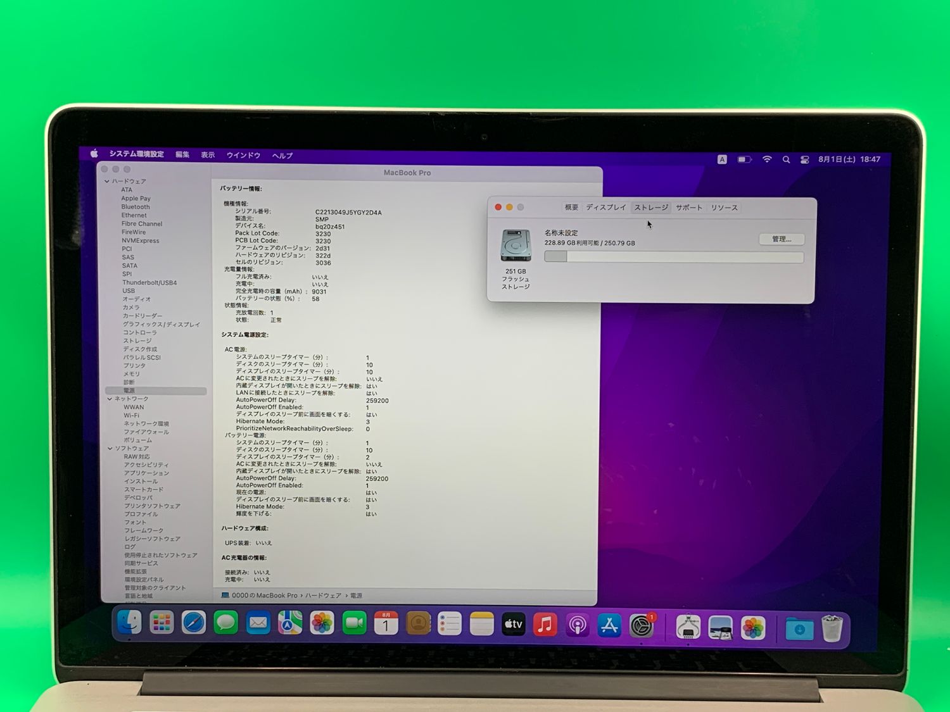Open System Preferences with the notification badge
Image resolution: width=950 pixels, height=712 pixels.
click(x=642, y=627)
